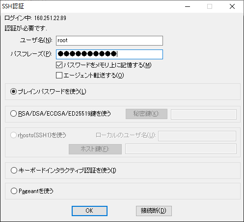The width and height of the screenshot is (244, 222).
Task: Uncheck パスワードをメモリ上に記憶する checkbox
Action: point(59,65)
